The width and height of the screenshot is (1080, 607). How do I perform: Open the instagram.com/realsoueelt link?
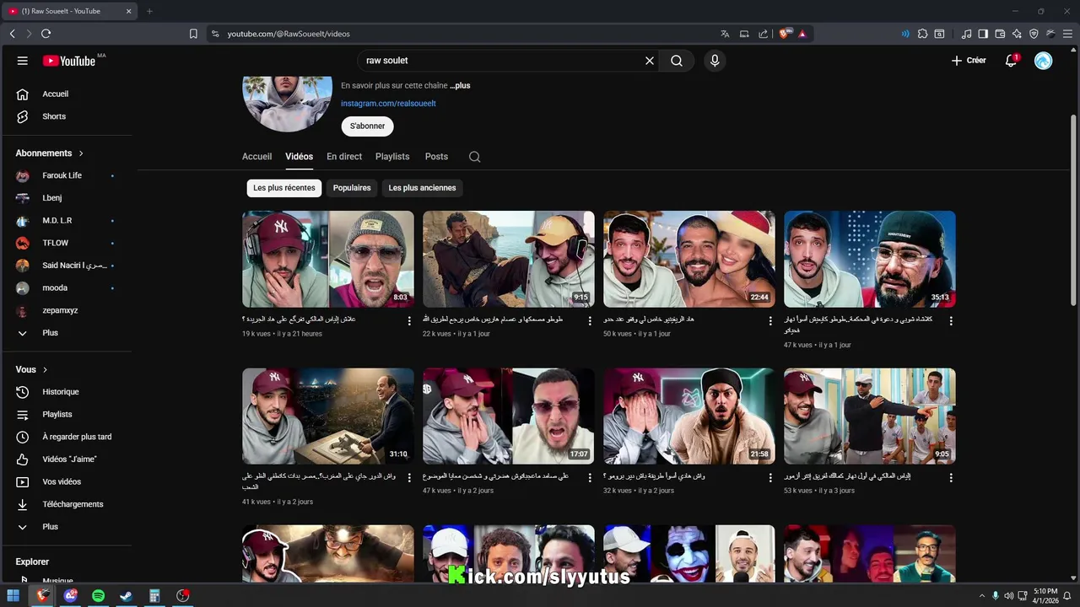point(388,104)
